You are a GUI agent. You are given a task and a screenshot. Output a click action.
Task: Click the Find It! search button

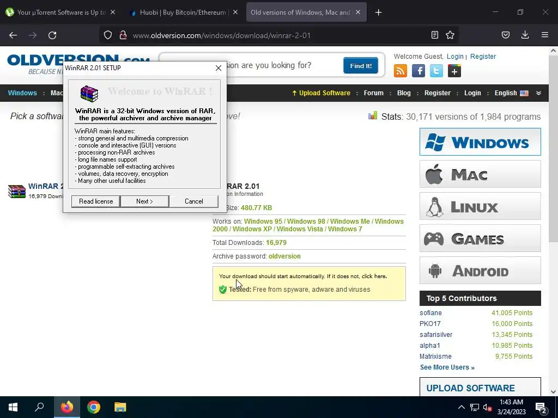click(x=361, y=65)
